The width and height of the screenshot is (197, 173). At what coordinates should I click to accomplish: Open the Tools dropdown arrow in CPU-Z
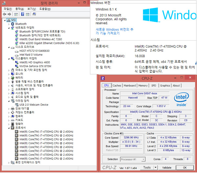click(x=156, y=167)
